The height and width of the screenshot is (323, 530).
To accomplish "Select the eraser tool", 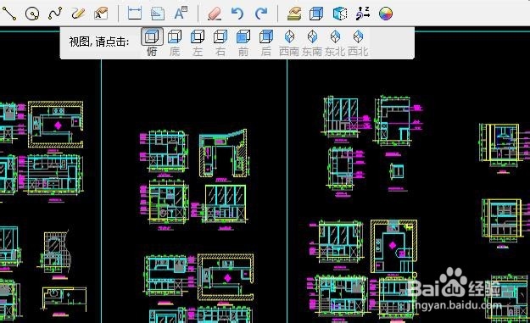I will pyautogui.click(x=215, y=14).
